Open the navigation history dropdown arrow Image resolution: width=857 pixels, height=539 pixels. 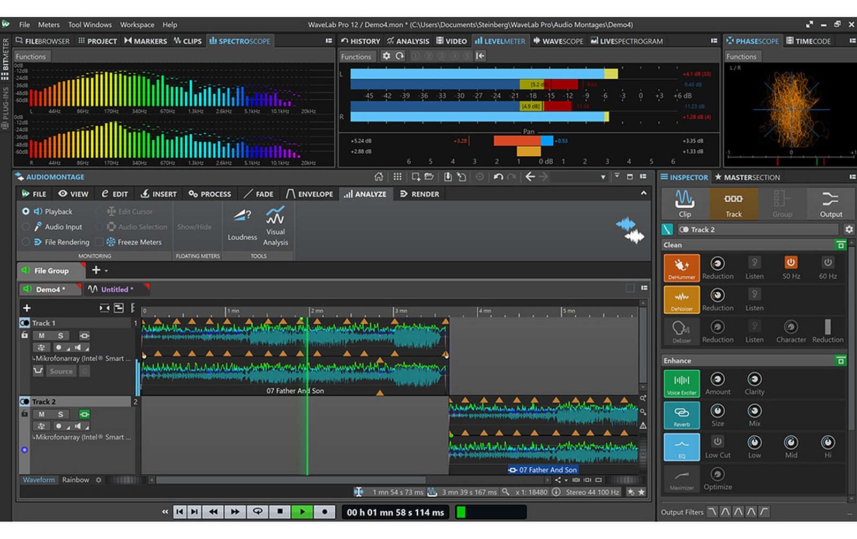(603, 177)
